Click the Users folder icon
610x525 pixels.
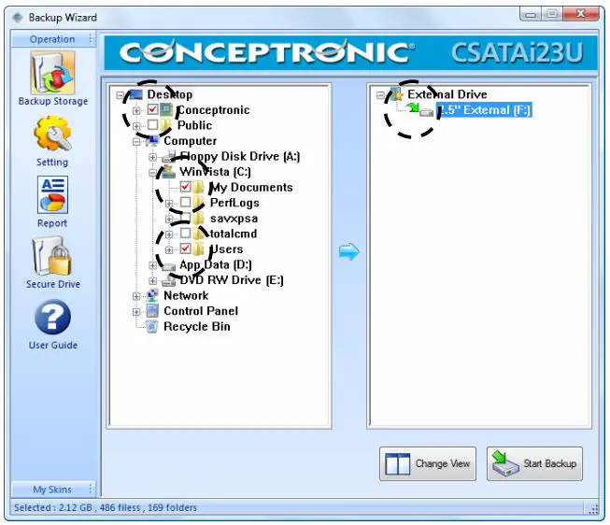coord(198,248)
